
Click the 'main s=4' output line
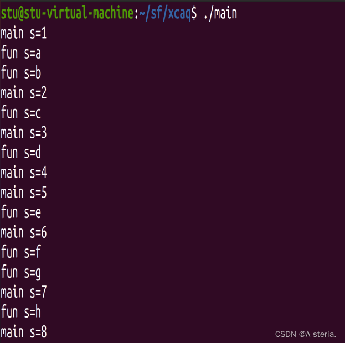tap(24, 173)
